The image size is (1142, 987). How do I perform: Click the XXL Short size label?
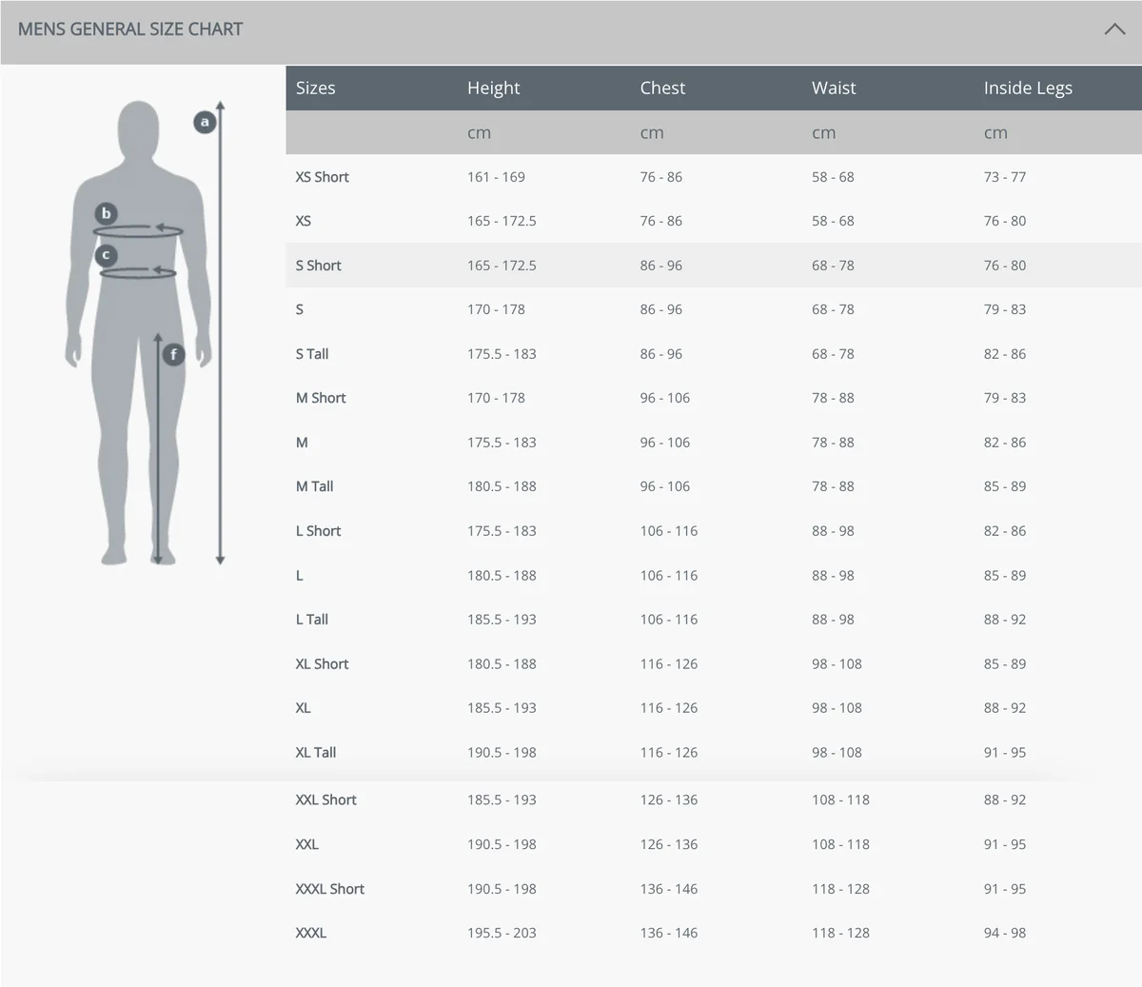click(325, 799)
